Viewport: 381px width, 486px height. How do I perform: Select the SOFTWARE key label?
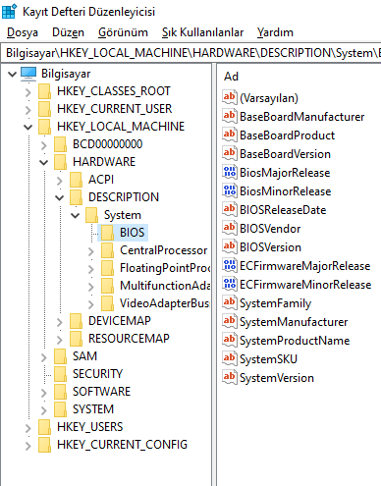101,392
